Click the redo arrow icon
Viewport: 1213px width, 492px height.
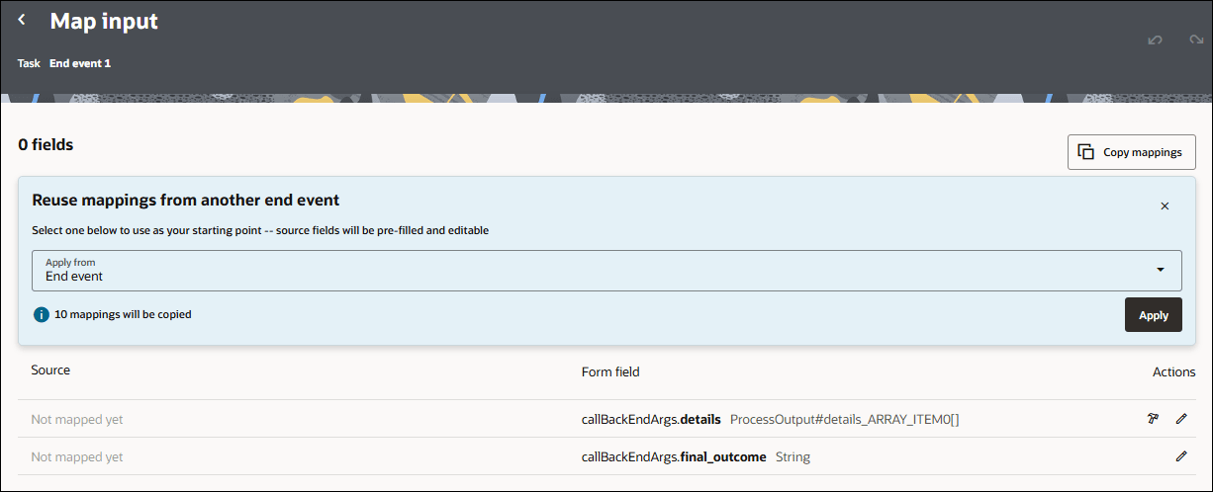[x=1196, y=41]
